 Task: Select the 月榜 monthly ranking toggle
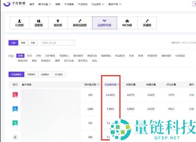(x=33, y=43)
